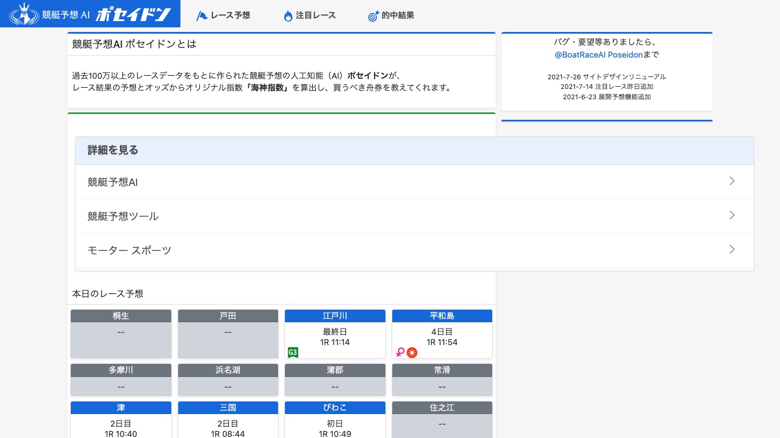Select the びわこ race card

coord(335,420)
